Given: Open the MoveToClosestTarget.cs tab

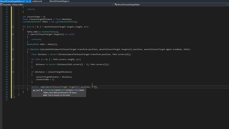Looking at the screenshot, I should pyautogui.click(x=59, y=1).
